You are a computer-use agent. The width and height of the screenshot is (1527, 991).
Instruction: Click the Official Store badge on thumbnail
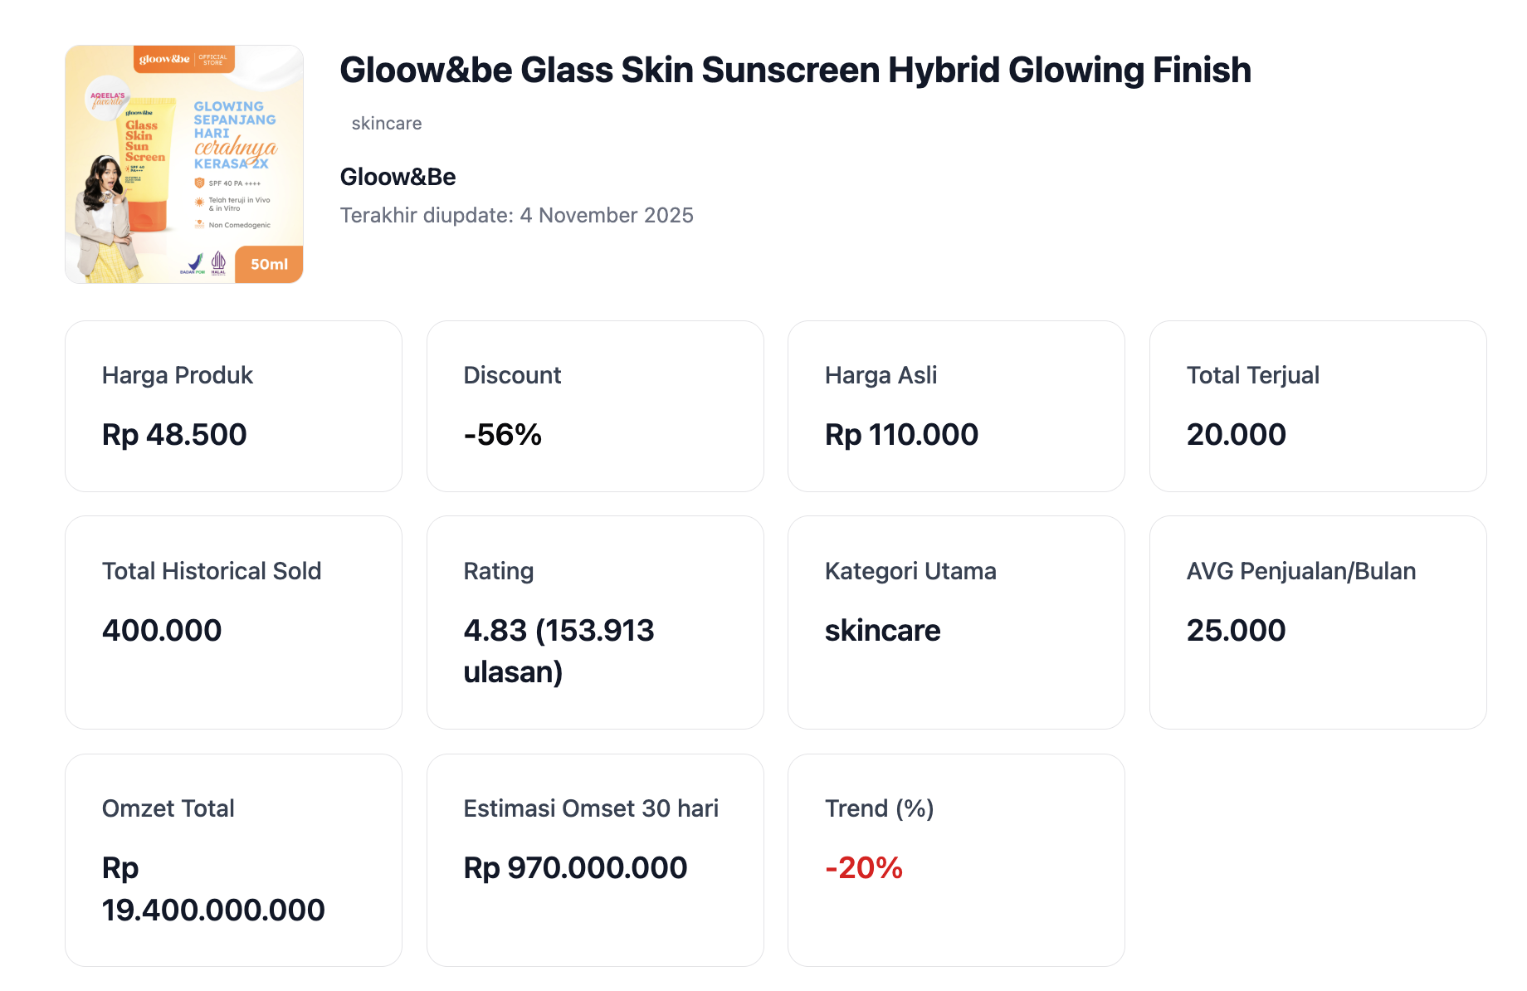click(212, 60)
